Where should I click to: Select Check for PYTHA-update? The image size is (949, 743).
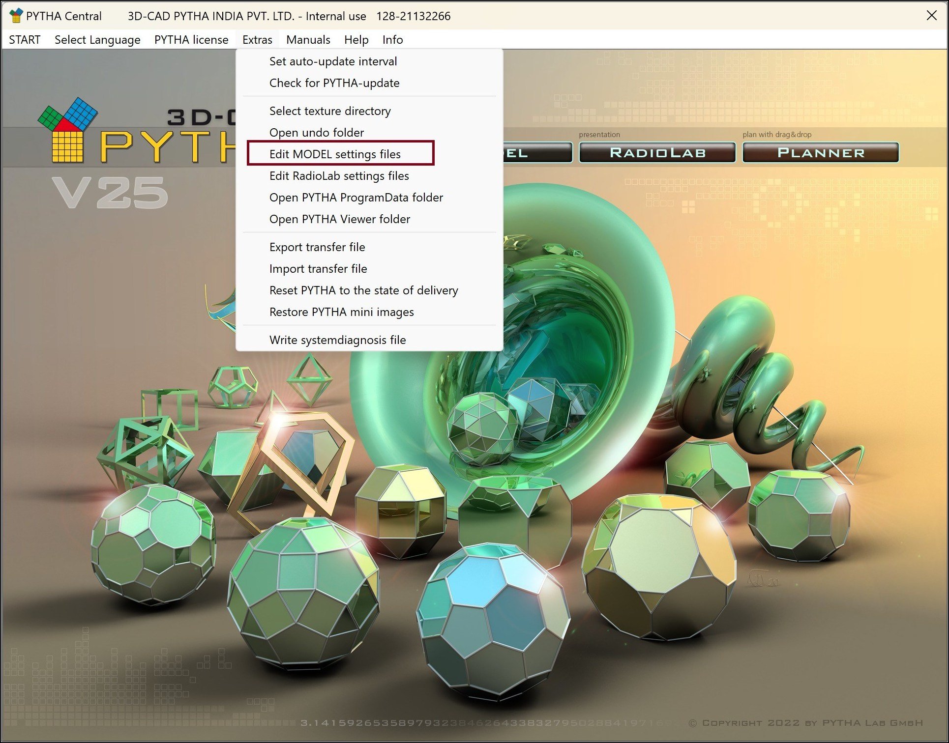369,83
